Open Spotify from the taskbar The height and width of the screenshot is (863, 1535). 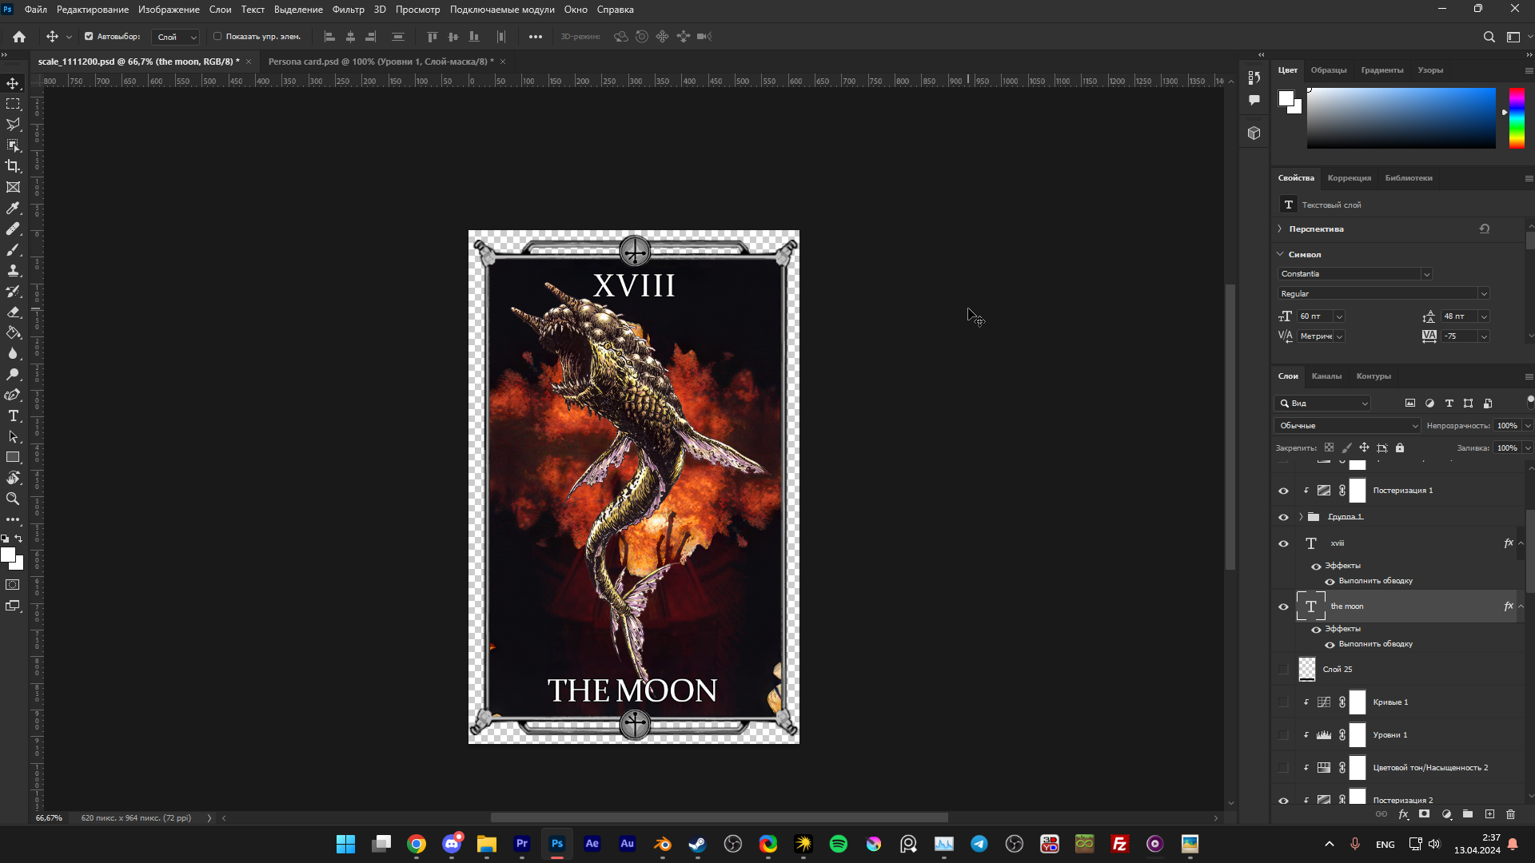click(x=839, y=844)
